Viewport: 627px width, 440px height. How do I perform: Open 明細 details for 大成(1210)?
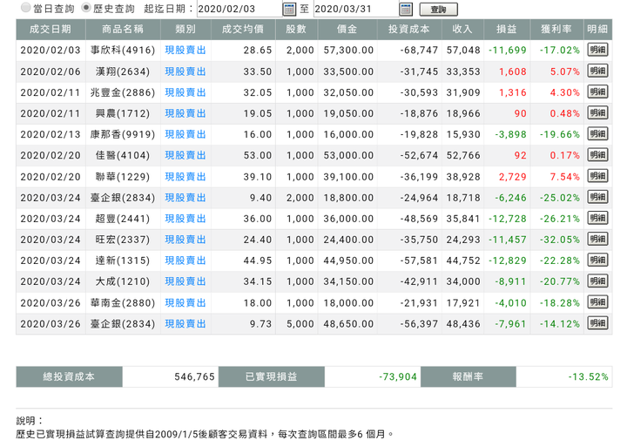[597, 281]
